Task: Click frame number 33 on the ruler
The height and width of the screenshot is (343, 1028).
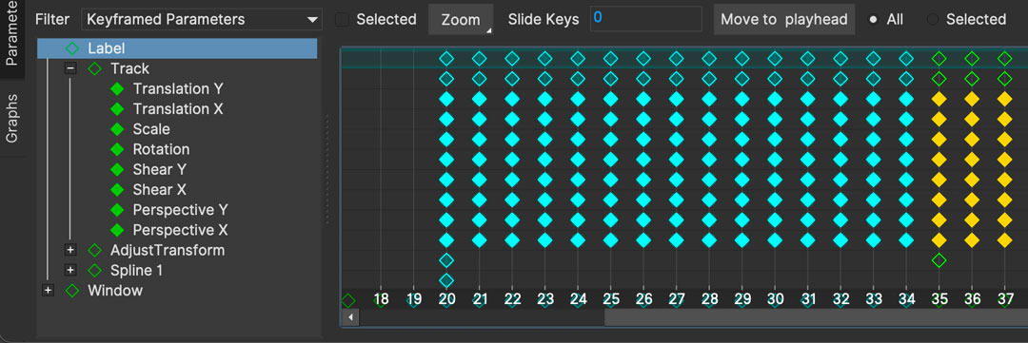Action: click(x=873, y=300)
